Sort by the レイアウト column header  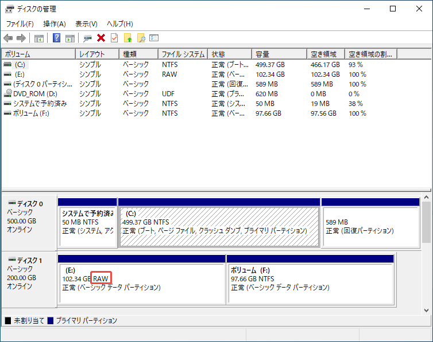98,54
